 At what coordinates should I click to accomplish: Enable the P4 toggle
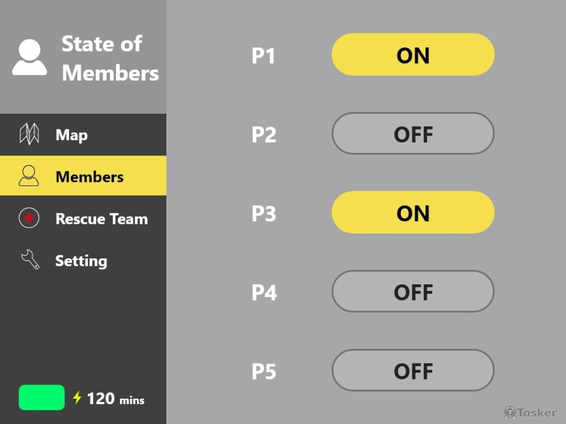coord(413,292)
